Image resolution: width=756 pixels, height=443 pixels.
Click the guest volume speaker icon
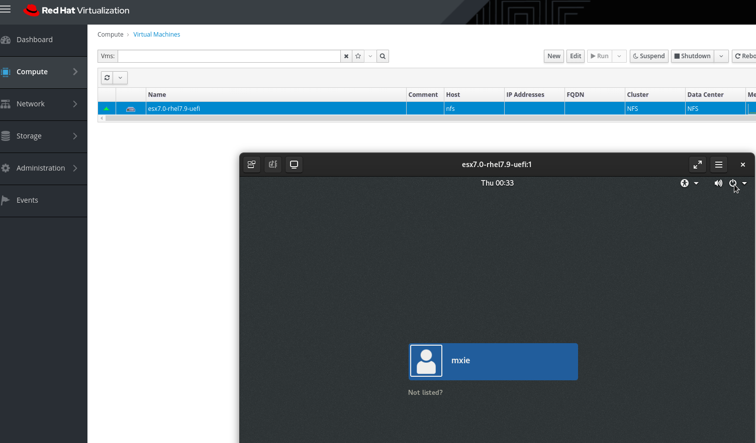(x=718, y=183)
